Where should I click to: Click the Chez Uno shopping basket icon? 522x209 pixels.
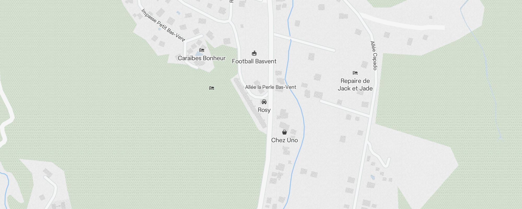point(284,132)
